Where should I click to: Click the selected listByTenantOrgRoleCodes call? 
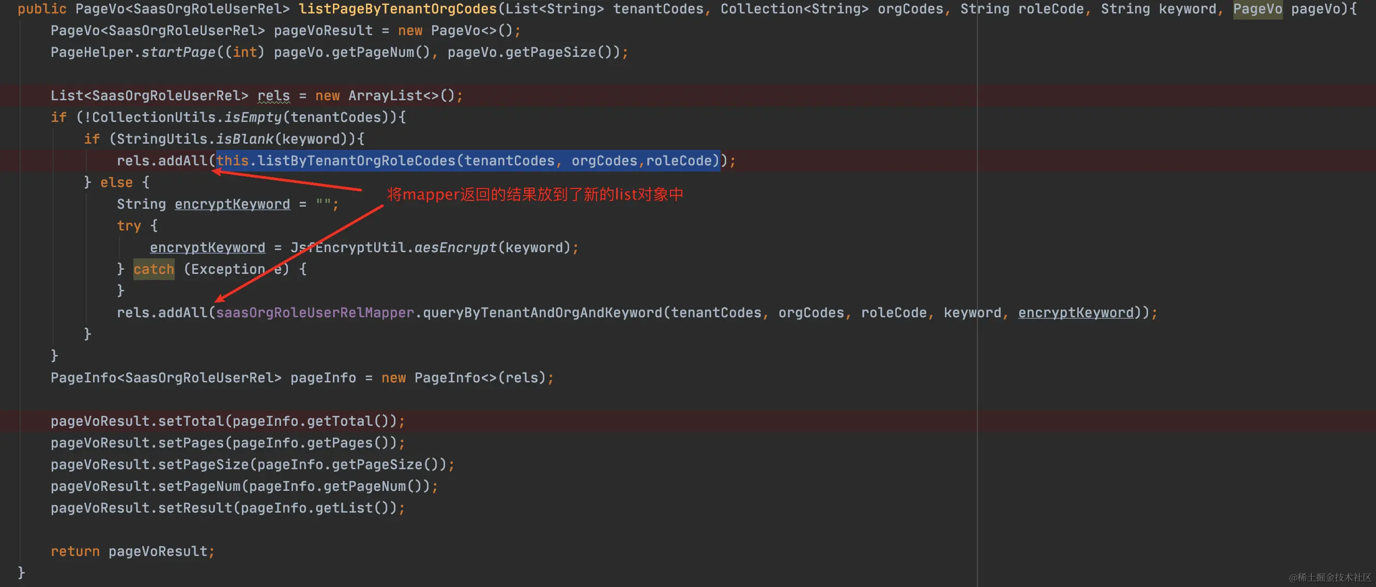(357, 161)
